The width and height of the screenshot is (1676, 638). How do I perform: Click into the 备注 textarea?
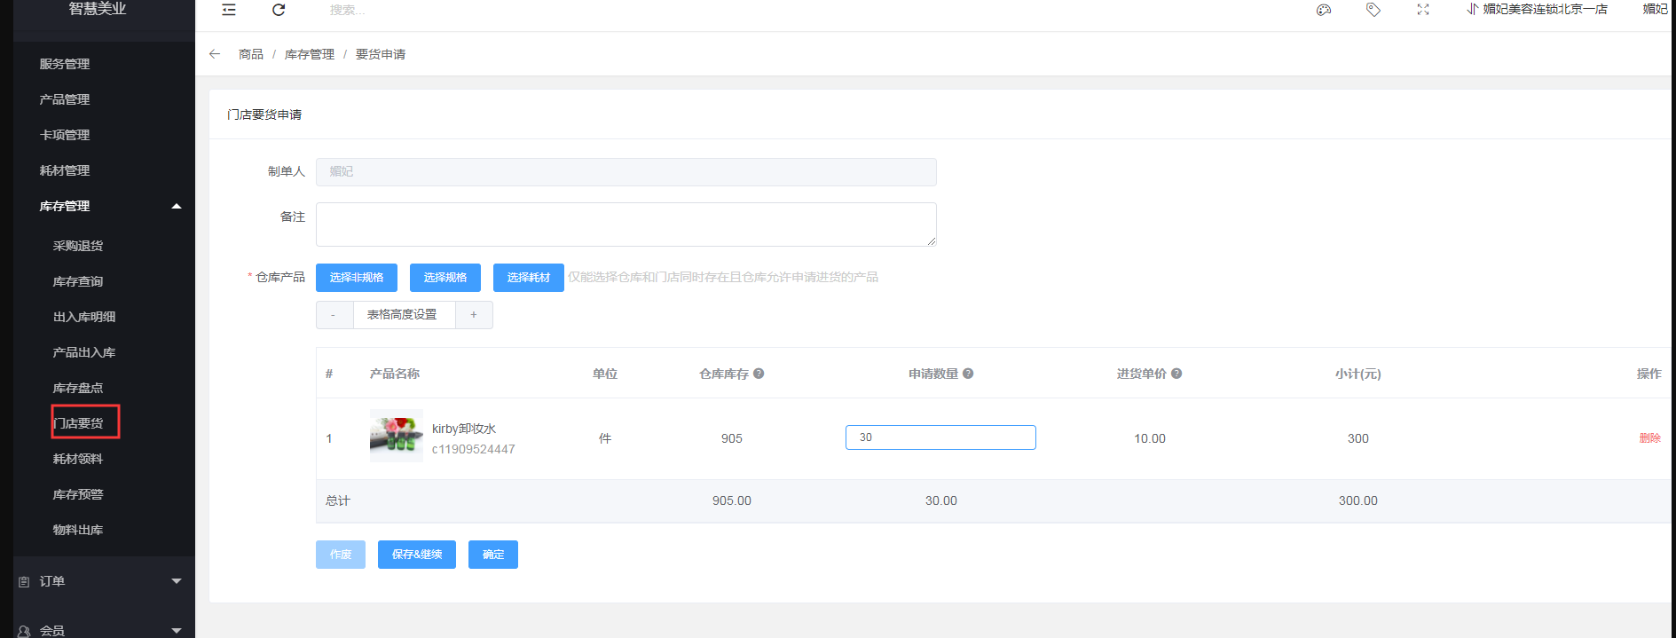coord(626,224)
